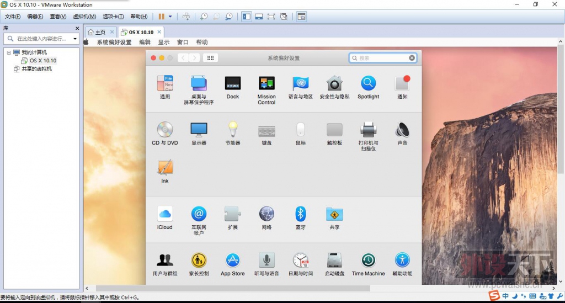Open VMware 虚拟机(M) menu

point(84,17)
